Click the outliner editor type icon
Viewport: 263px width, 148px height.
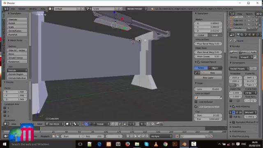pyautogui.click(x=232, y=14)
